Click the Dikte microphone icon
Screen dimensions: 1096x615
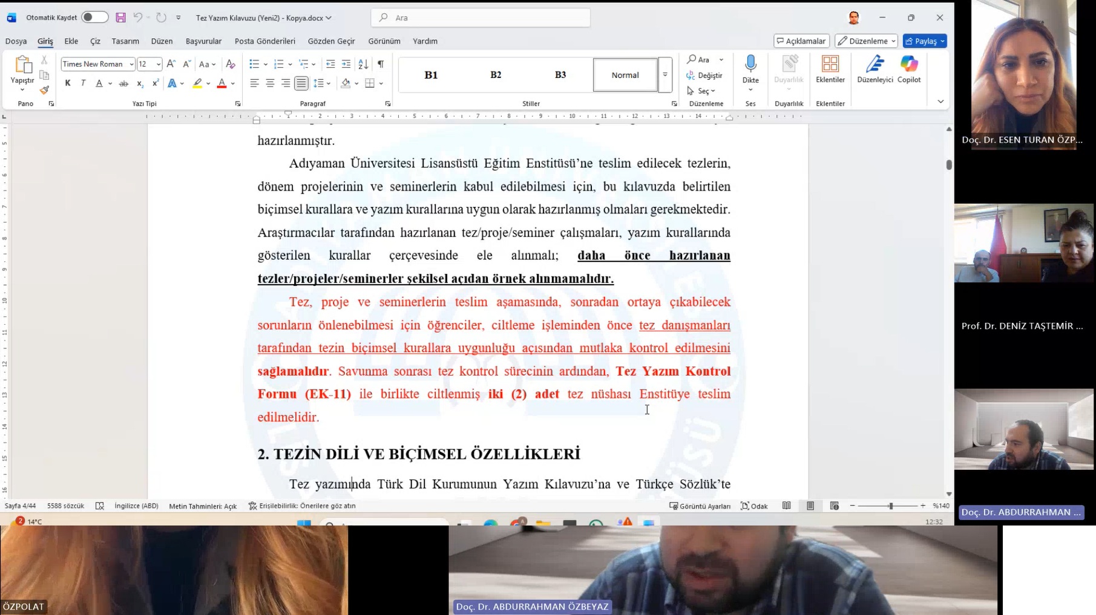point(750,64)
